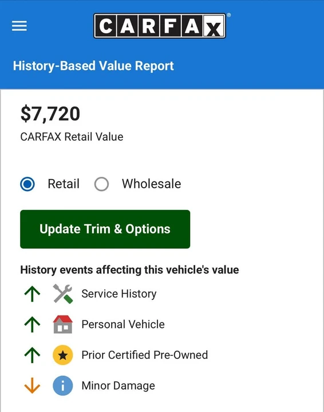Click the History-Based Value Report heading

93,66
